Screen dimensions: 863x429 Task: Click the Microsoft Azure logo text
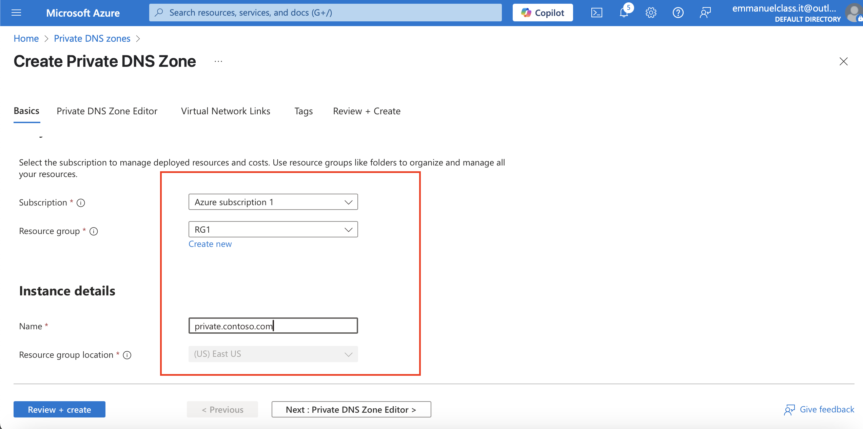pyautogui.click(x=83, y=13)
